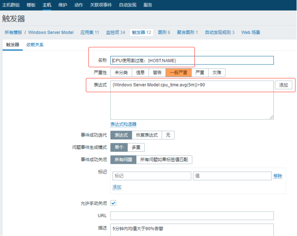Click the 标记 tag name field
Image resolution: width=297 pixels, height=236 pixels.
point(152,176)
